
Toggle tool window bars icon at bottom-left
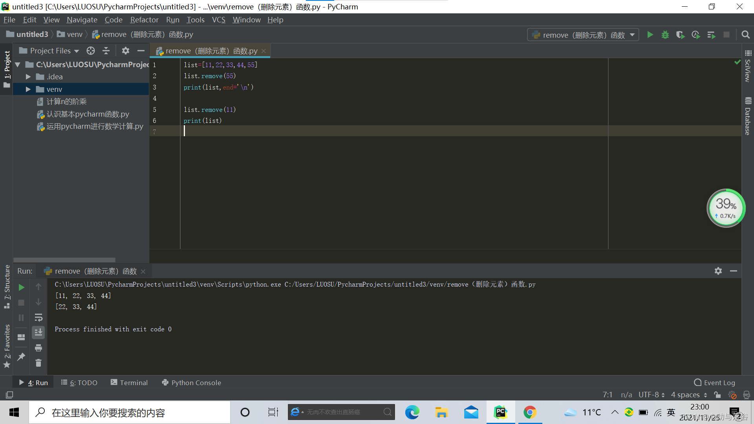pyautogui.click(x=9, y=395)
